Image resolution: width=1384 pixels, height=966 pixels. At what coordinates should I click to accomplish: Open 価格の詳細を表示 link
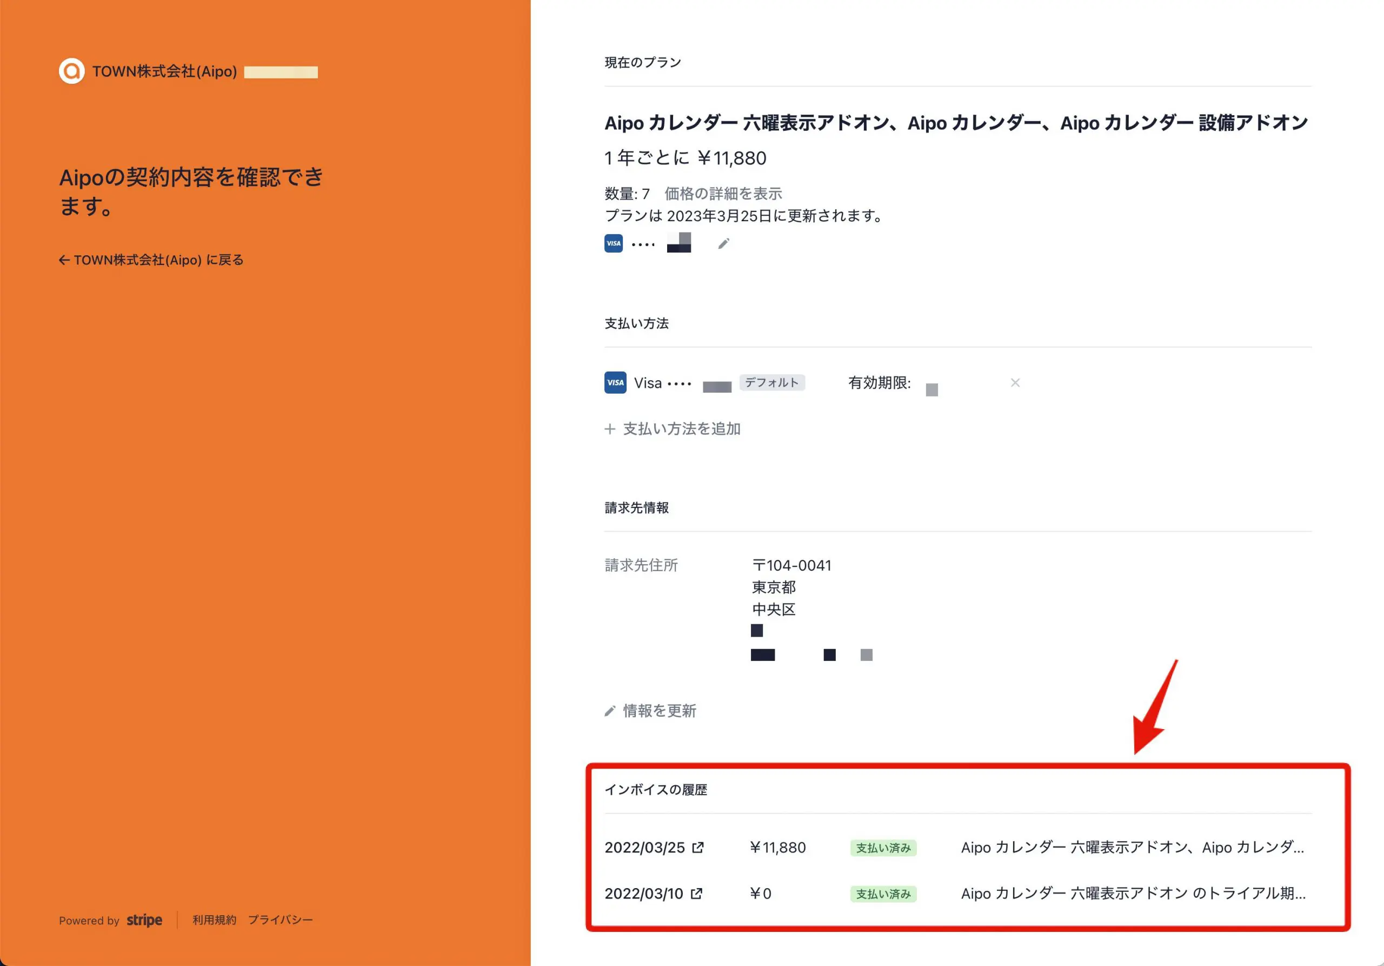pyautogui.click(x=723, y=194)
